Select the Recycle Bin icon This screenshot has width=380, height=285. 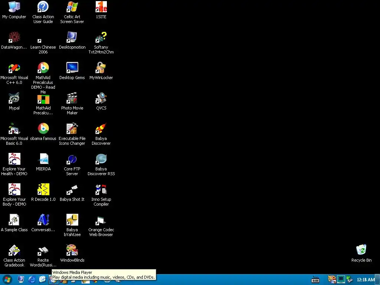(361, 250)
